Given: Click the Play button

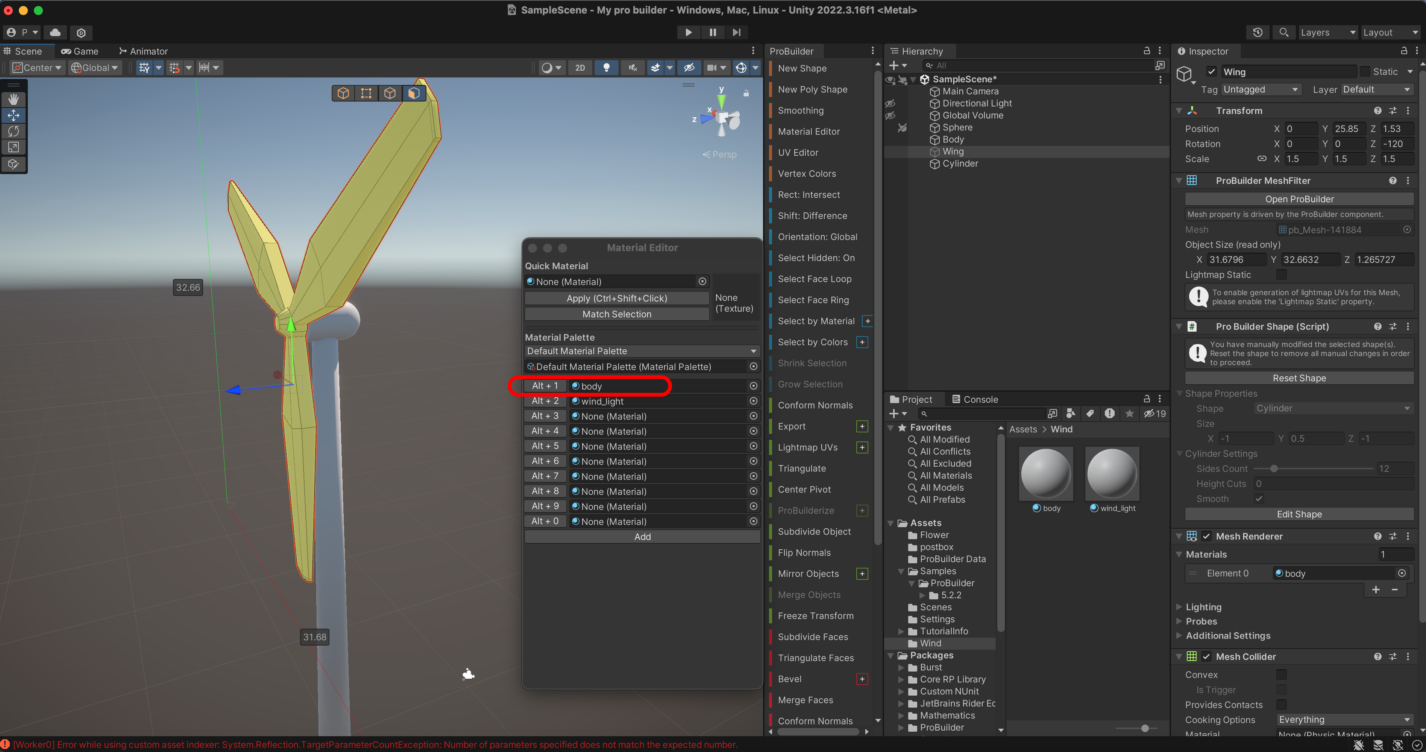Looking at the screenshot, I should [x=688, y=32].
